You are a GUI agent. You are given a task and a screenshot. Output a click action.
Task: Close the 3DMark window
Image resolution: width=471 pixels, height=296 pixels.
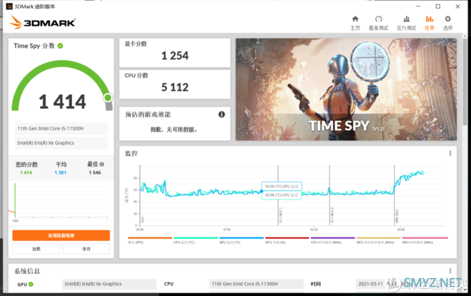(457, 6)
